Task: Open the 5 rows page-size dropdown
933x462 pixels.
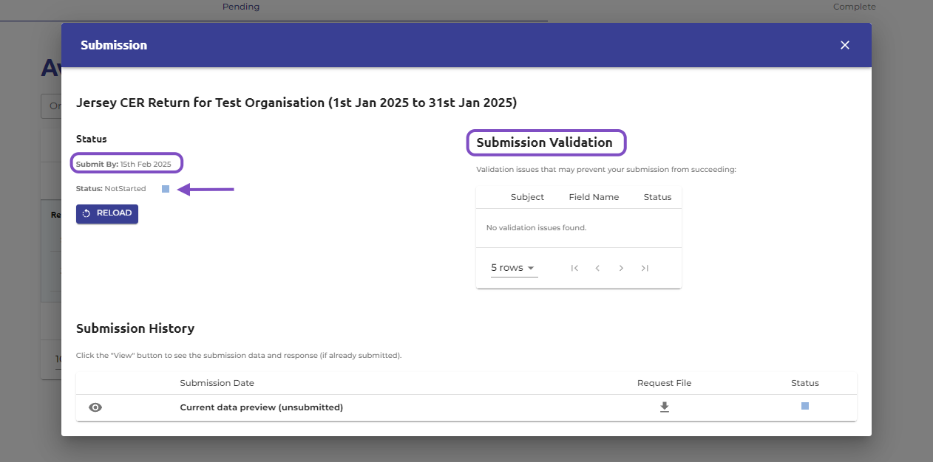Action: coord(514,268)
